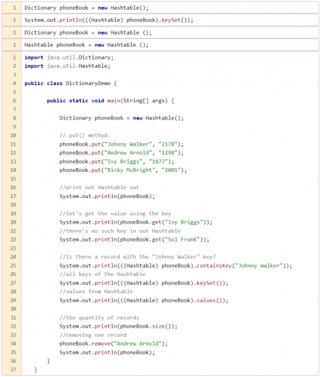Click the standalone keySet() snippet second from top
Viewport: 320px width, 377px height.
pyautogui.click(x=109, y=20)
